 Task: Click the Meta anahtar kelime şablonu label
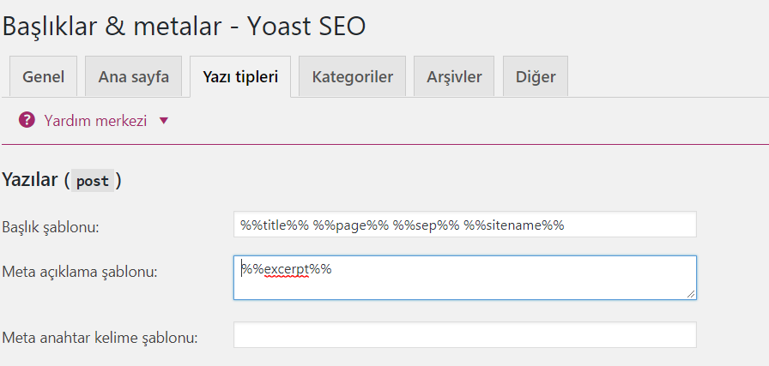tap(100, 338)
